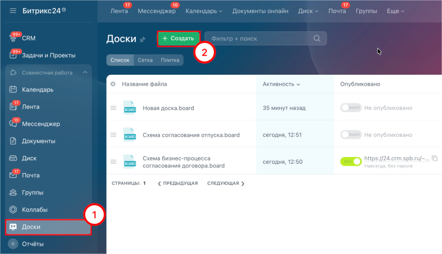
Task: Open the Еще dropdown menu
Action: click(x=395, y=11)
